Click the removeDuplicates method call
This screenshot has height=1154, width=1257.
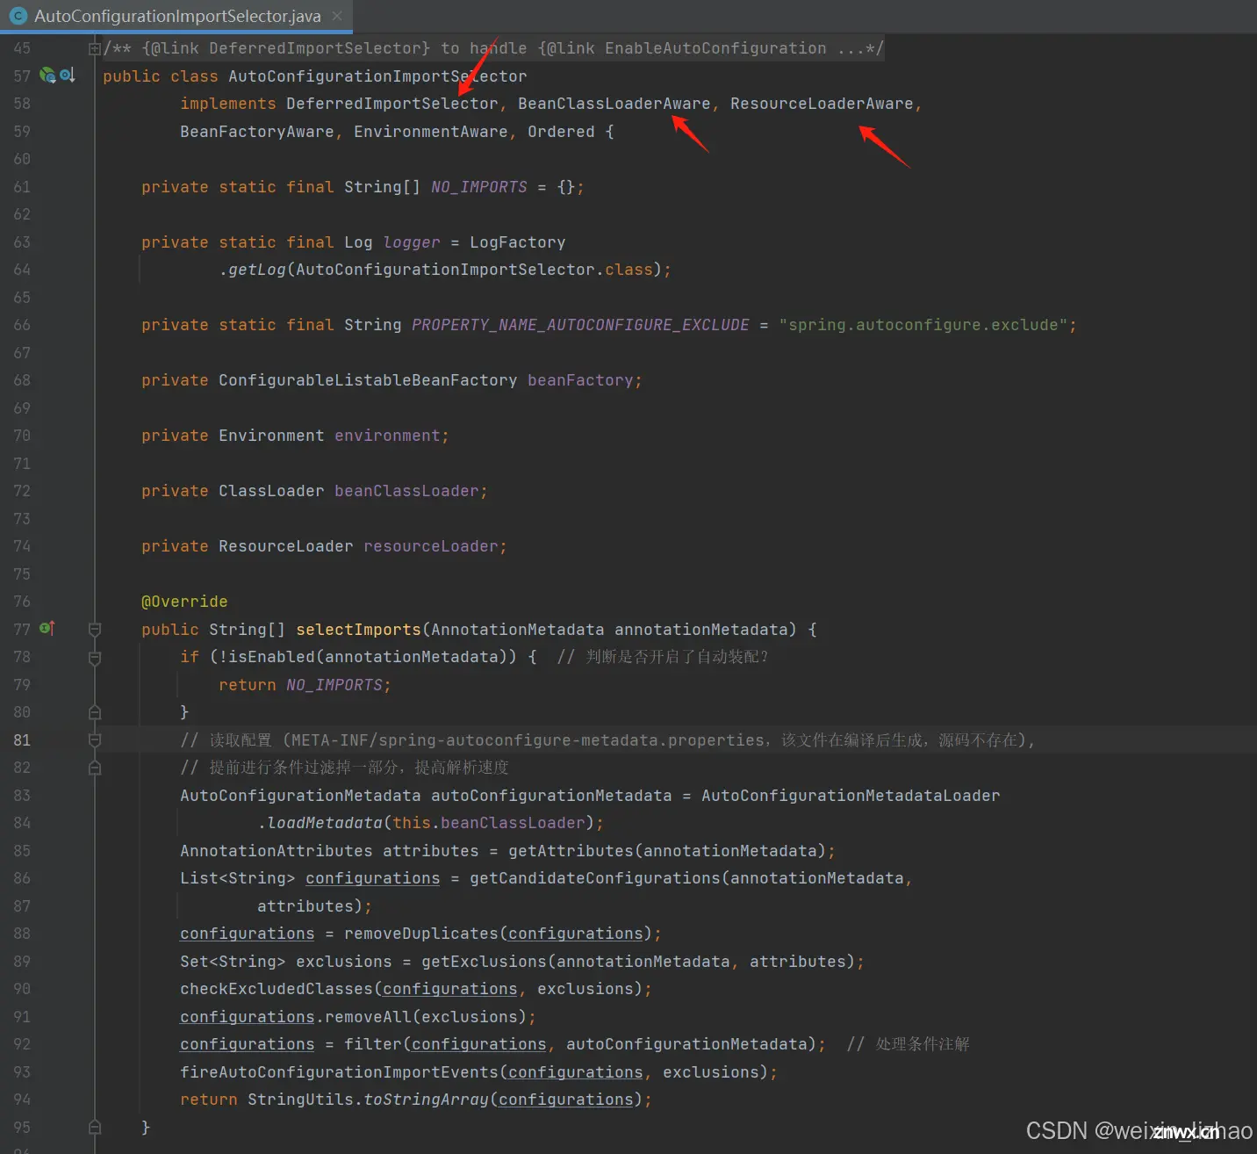[x=420, y=934]
